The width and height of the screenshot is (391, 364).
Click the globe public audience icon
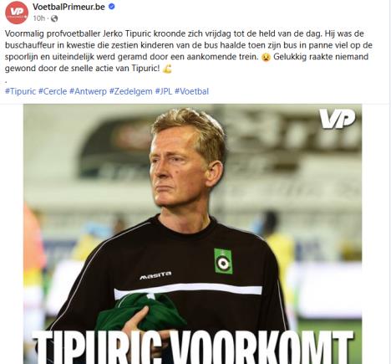click(54, 18)
